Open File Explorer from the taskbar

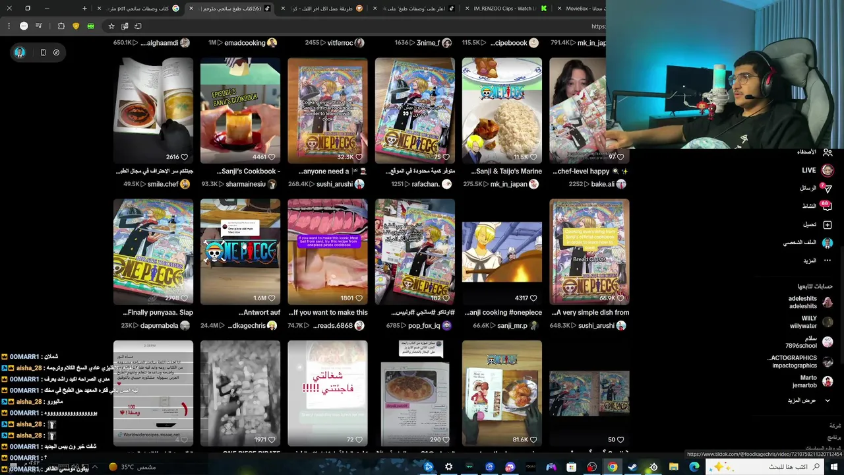tap(673, 467)
